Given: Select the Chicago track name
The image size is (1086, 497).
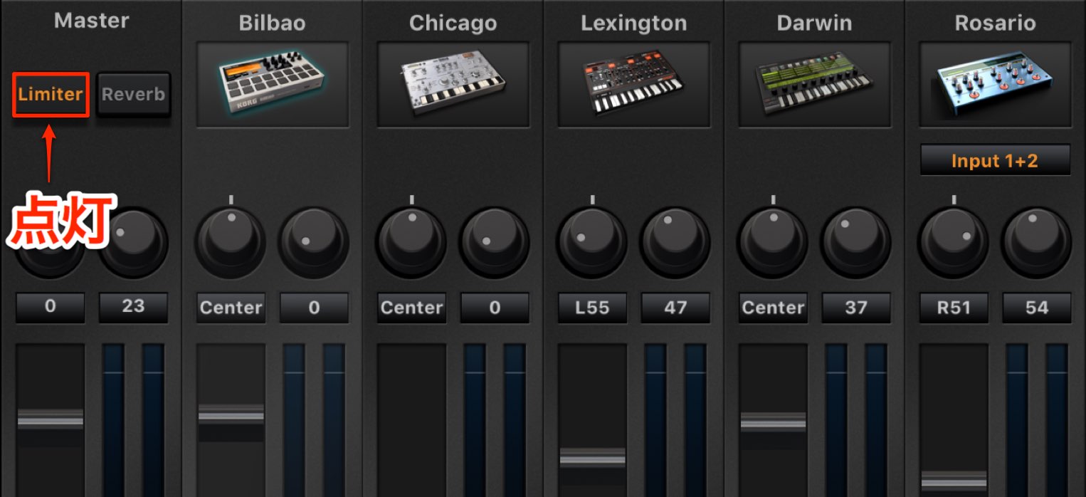Looking at the screenshot, I should point(453,23).
